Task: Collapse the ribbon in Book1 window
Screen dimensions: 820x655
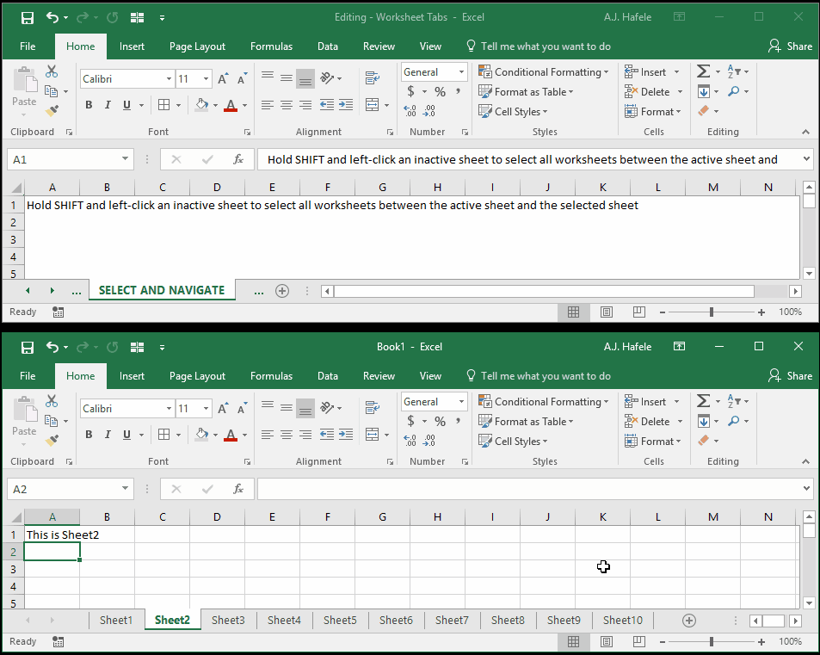Action: 805,461
